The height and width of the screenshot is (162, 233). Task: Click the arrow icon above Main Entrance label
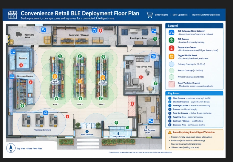point(87,131)
